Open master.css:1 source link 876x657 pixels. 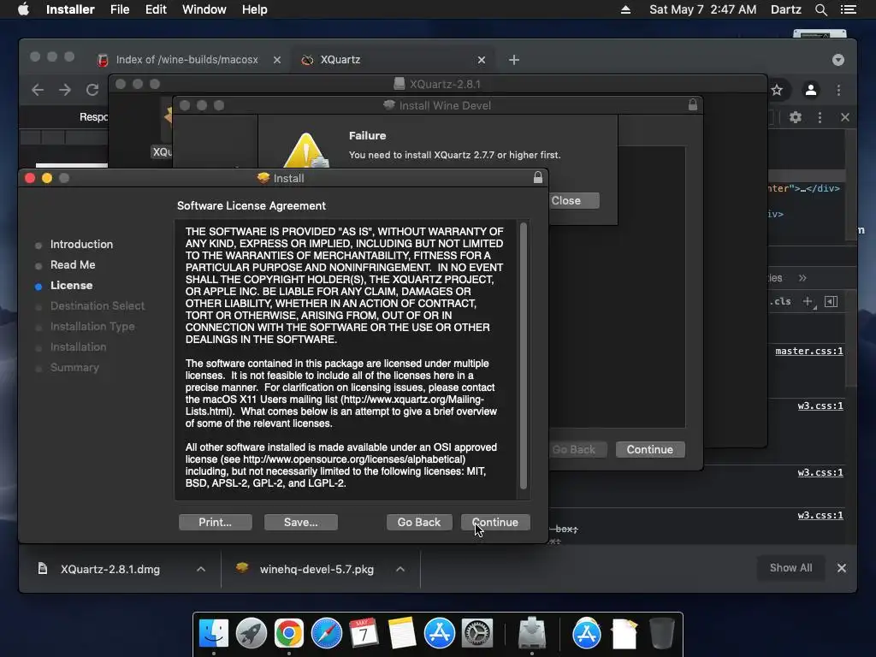(809, 351)
